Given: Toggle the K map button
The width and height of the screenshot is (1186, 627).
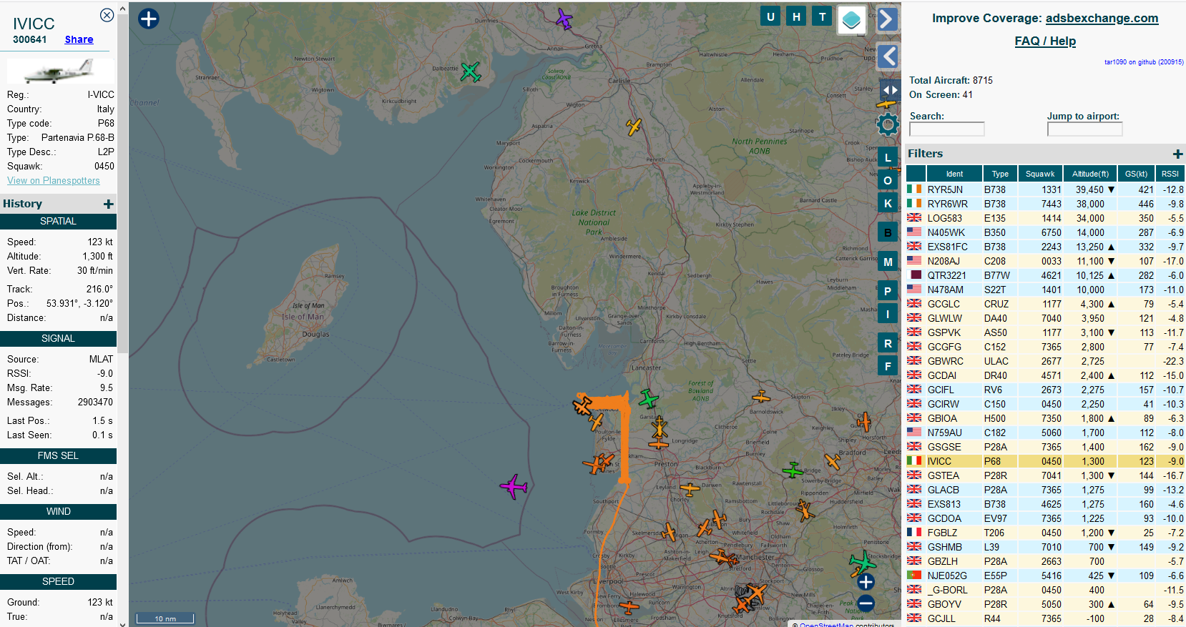Looking at the screenshot, I should (x=888, y=203).
